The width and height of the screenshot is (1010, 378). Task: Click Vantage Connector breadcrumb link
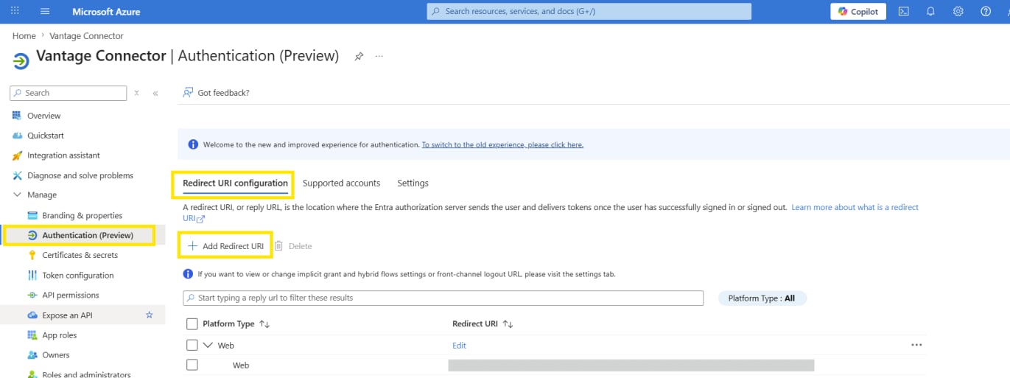[86, 35]
